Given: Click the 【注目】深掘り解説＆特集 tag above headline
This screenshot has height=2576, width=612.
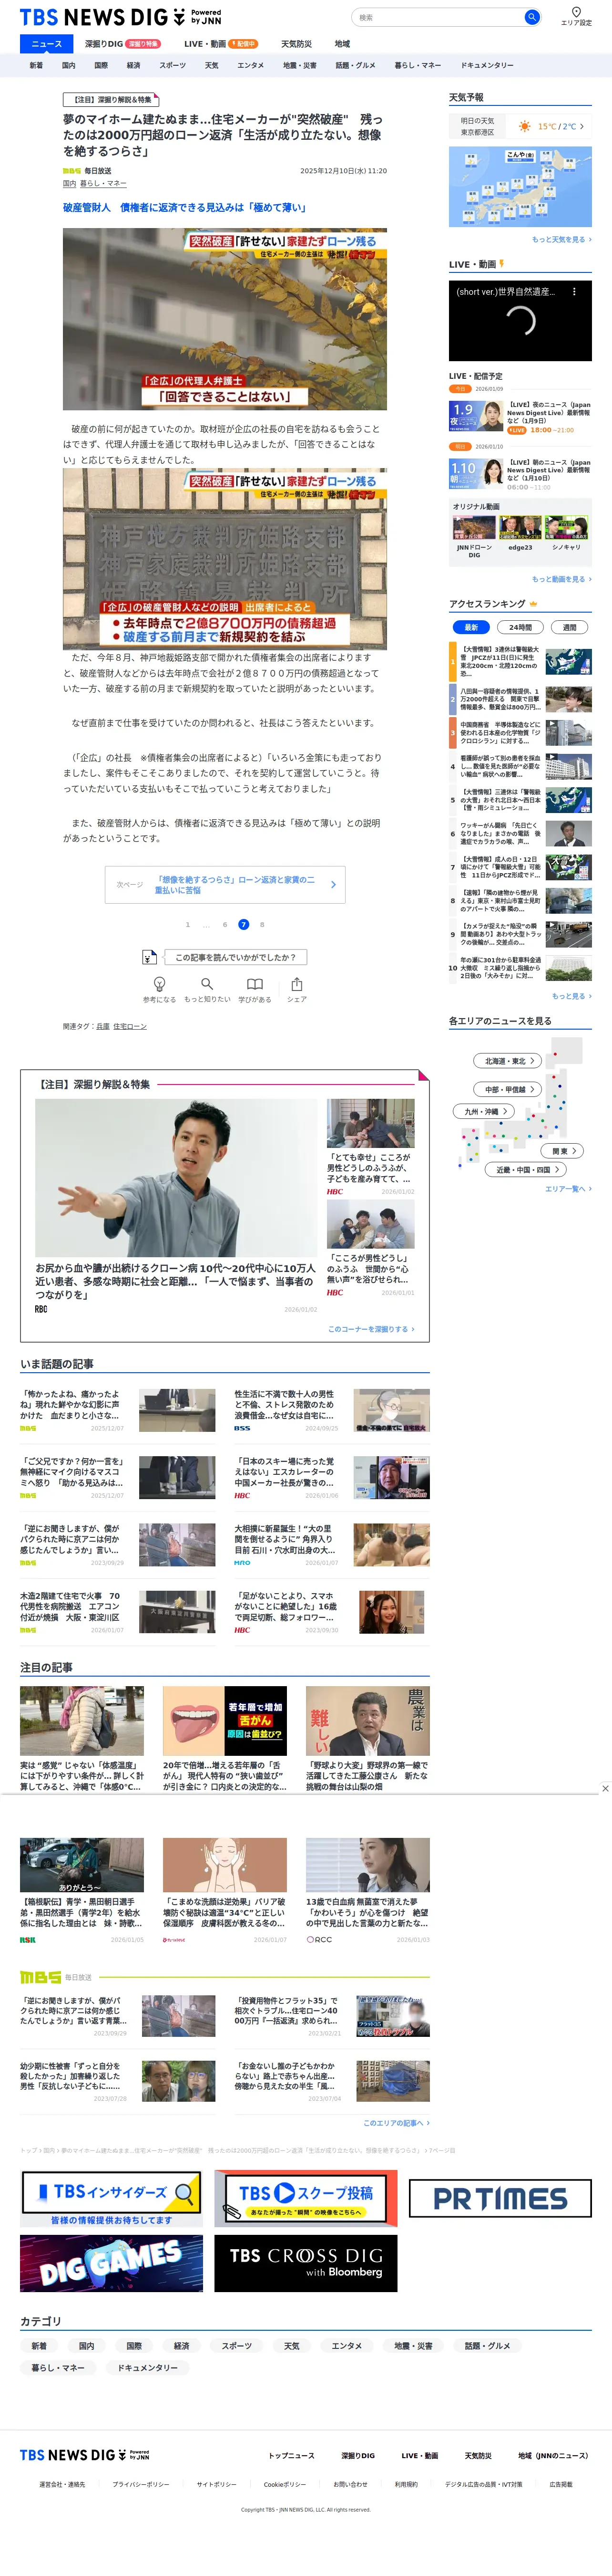Looking at the screenshot, I should [112, 100].
